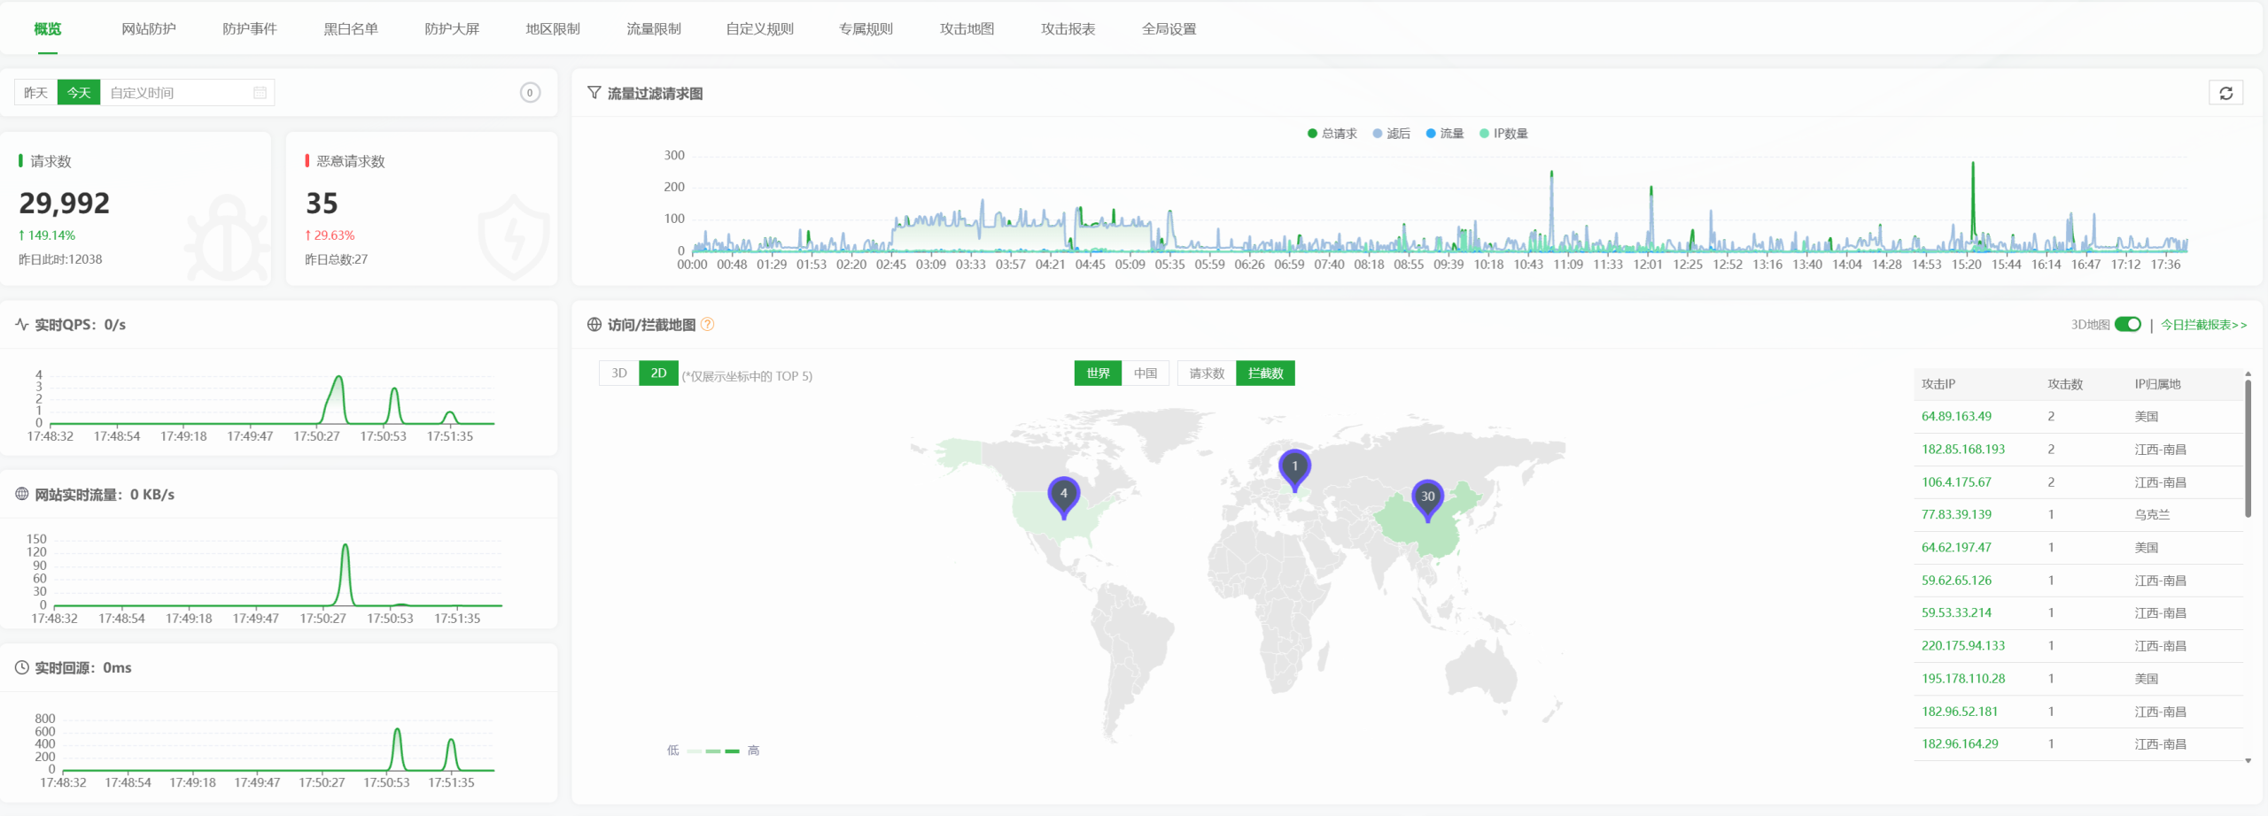Toggle IP数量 series in chart legend
Screen dimensions: 2268x816
click(1503, 134)
